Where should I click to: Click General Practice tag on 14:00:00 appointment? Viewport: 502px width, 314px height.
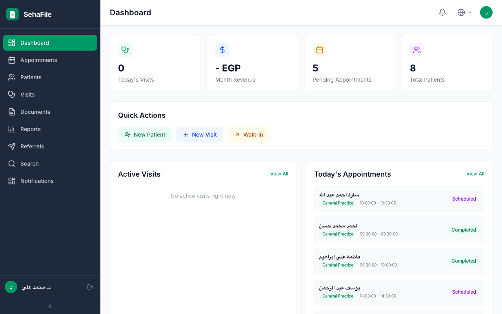click(x=338, y=296)
